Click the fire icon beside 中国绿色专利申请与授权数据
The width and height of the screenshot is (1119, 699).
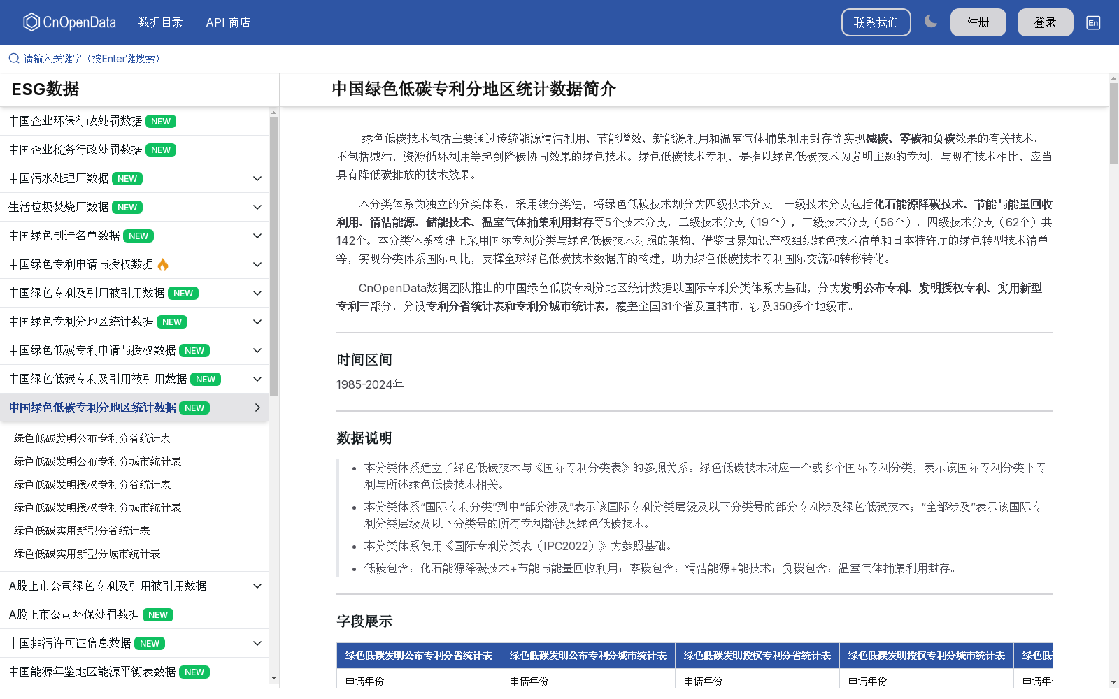click(x=163, y=264)
